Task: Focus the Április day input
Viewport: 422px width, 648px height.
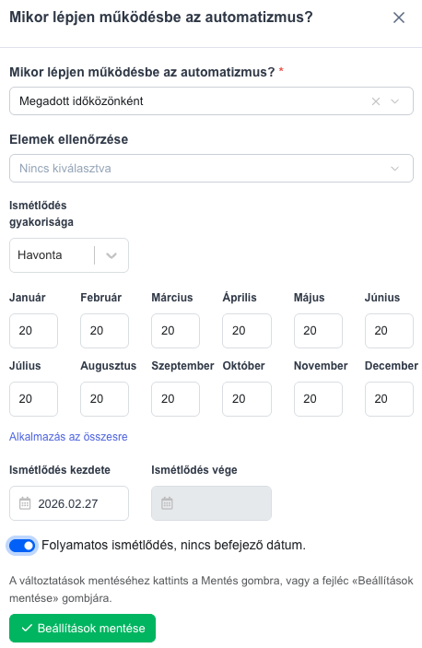Action: (247, 331)
